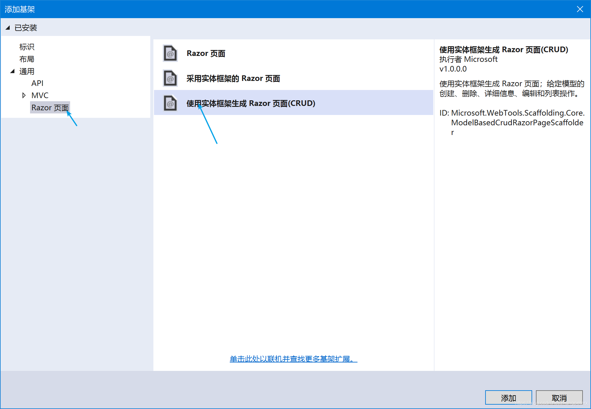Choose the Razor 页面 scaffold item
591x409 pixels.
(x=294, y=53)
